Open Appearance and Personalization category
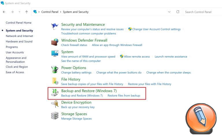The height and width of the screenshot is (140, 222). pos(16,60)
